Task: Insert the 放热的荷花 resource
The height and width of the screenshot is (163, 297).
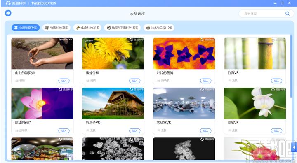Action: tap(64, 130)
